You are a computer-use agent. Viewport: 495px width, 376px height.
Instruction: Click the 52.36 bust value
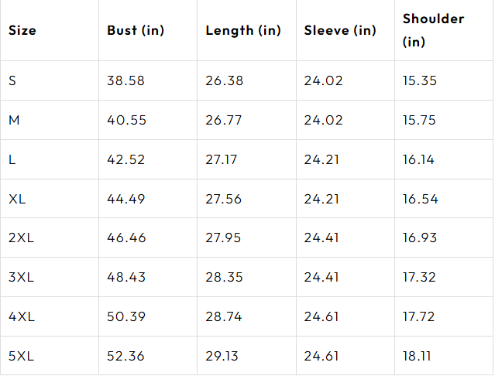click(125, 356)
